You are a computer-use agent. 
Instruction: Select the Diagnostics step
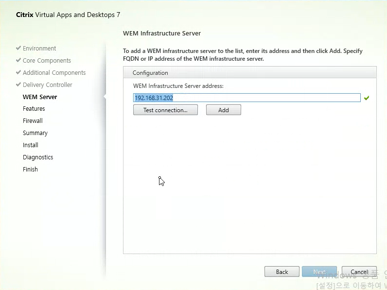[38, 157]
